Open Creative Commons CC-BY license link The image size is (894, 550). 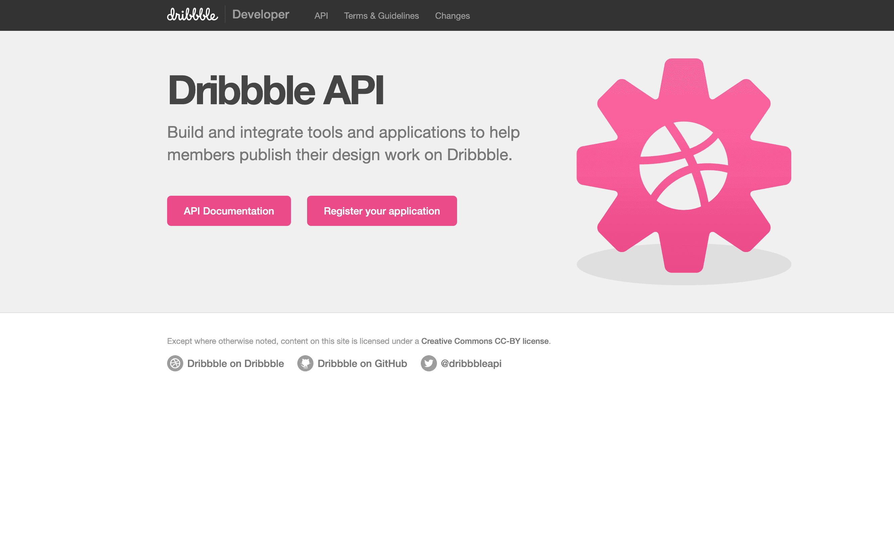(x=485, y=341)
